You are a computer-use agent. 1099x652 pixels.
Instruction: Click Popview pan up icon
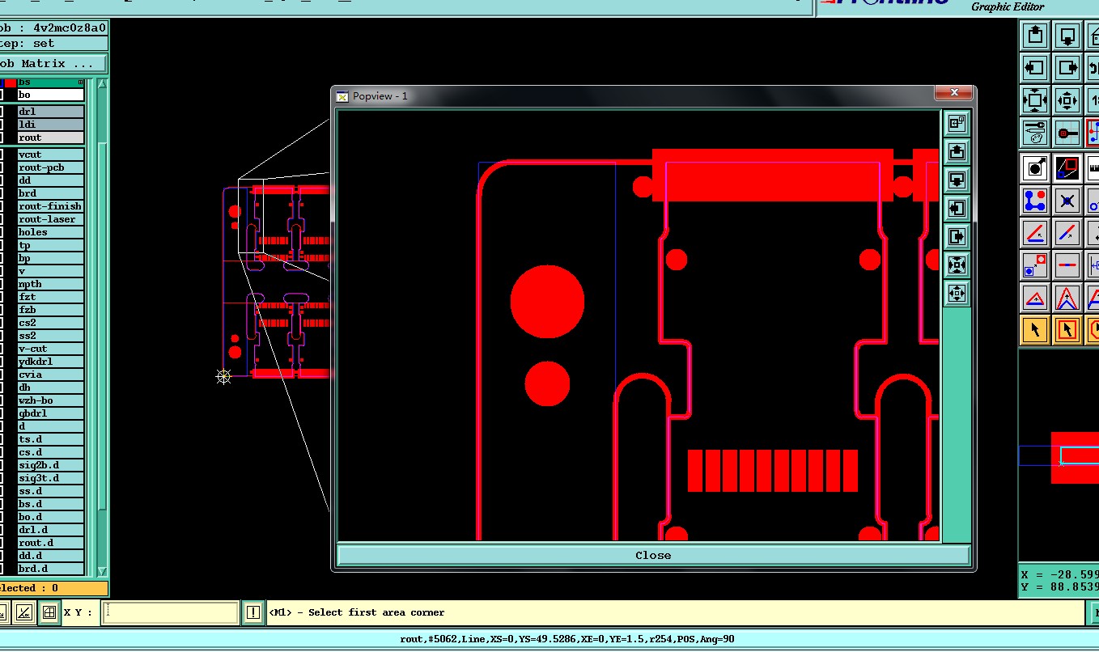(957, 151)
